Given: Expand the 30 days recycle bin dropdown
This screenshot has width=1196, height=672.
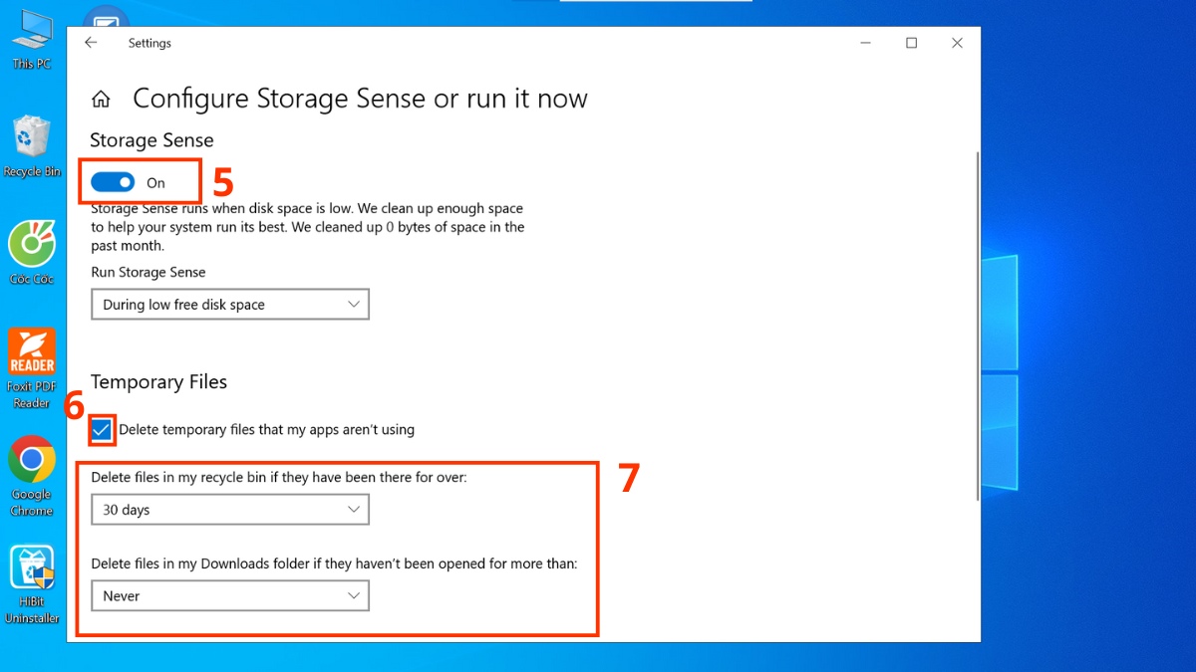Looking at the screenshot, I should tap(229, 509).
